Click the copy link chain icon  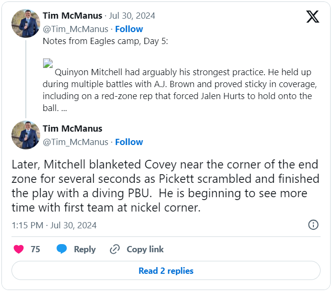tap(114, 249)
